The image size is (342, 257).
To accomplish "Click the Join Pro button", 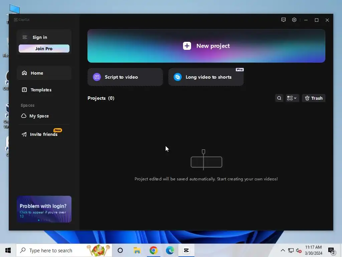I will click(44, 49).
